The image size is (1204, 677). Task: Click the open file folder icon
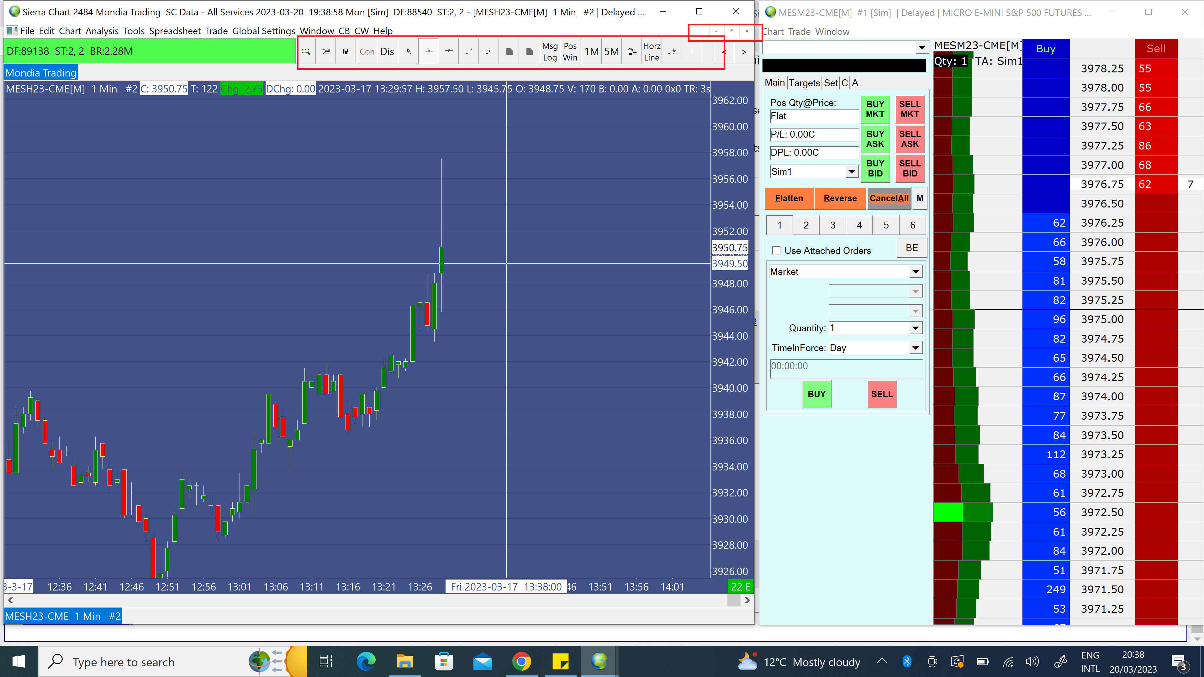326,51
